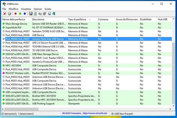Select 'TOSHIBA External USB 3.0 USB...' cell
This screenshot has height=118, width=177.
pos(49,46)
